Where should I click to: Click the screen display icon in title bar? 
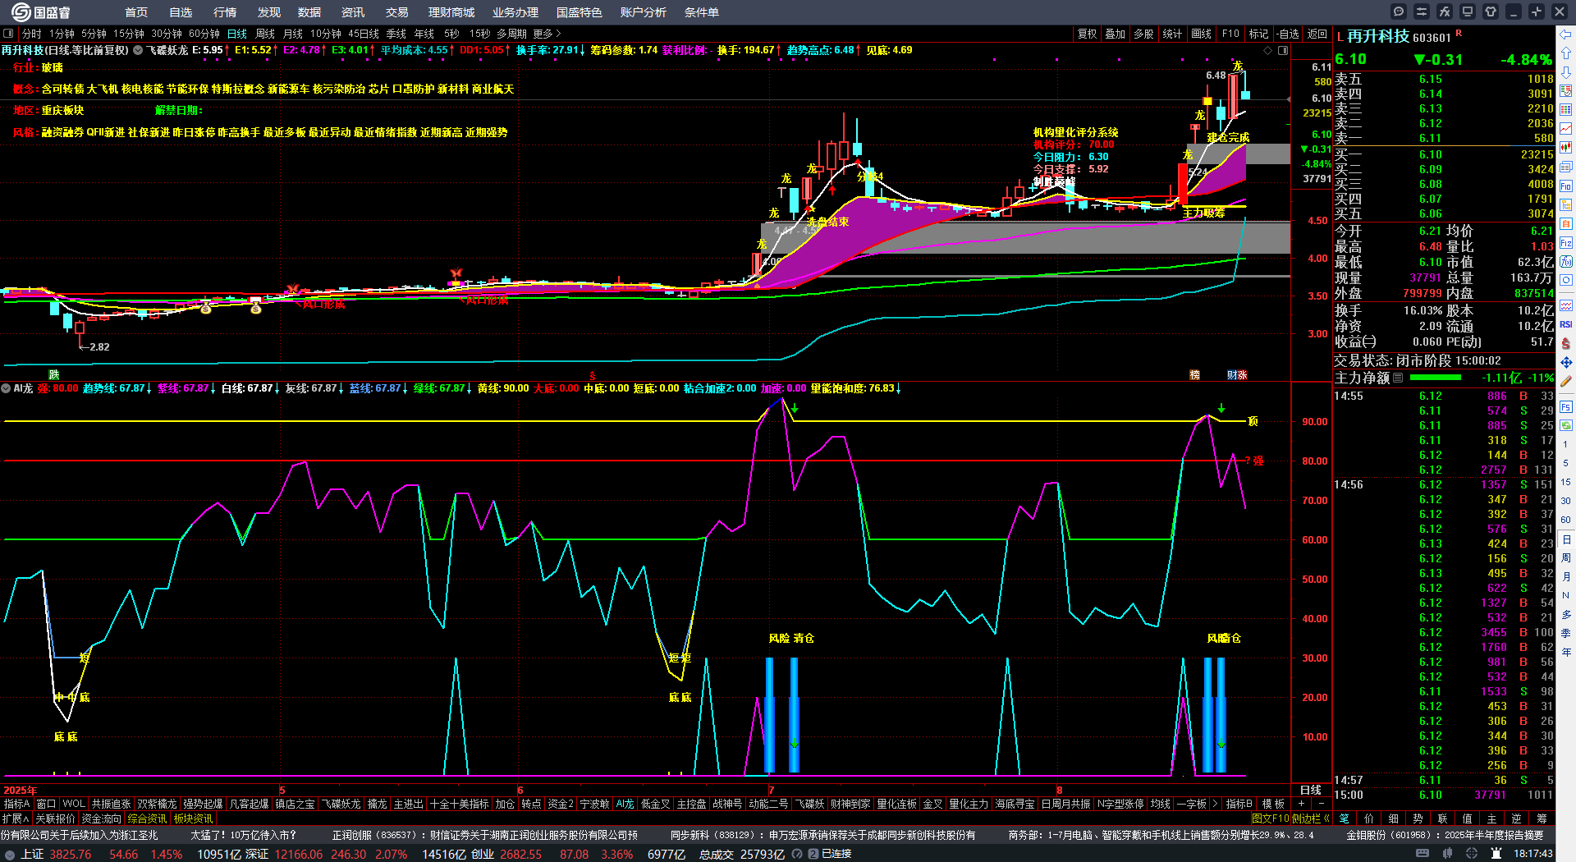click(x=1468, y=11)
